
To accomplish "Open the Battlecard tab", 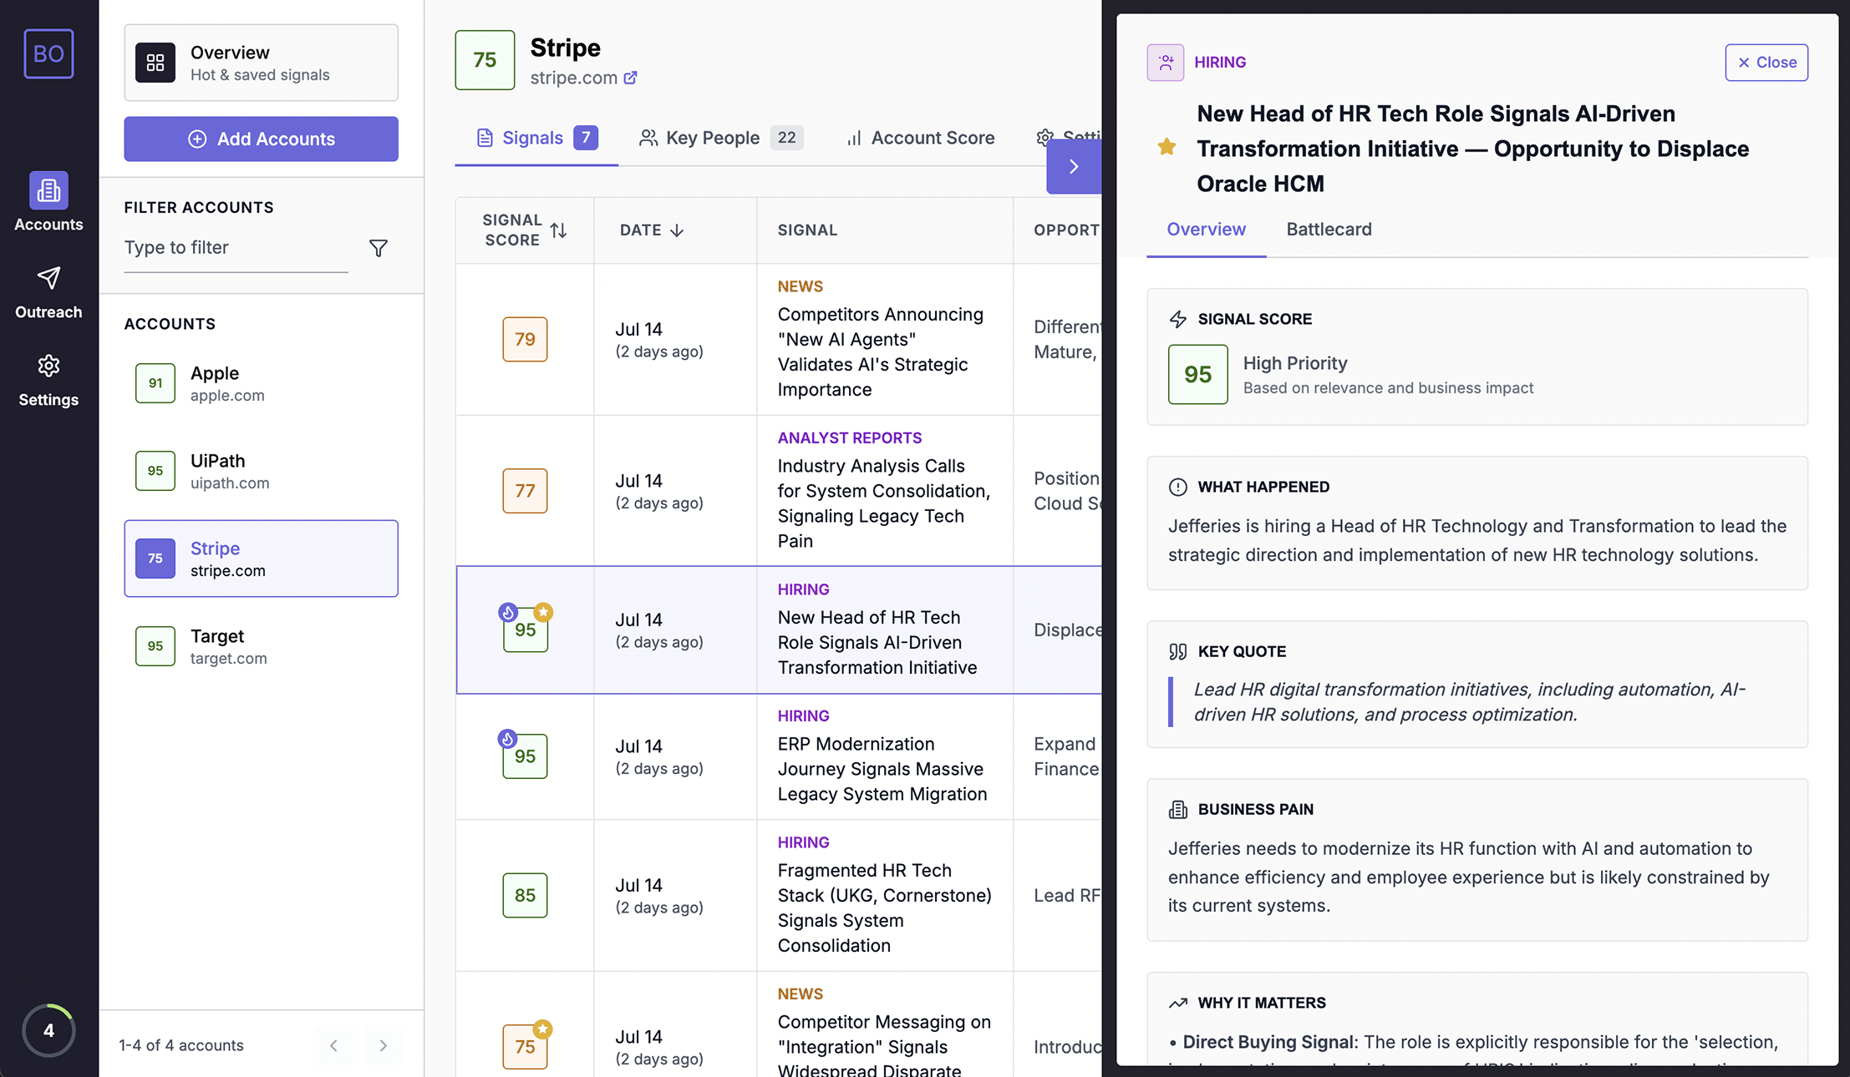I will pyautogui.click(x=1329, y=230).
